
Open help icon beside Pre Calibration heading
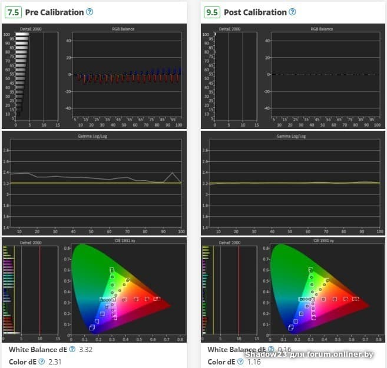coord(90,12)
